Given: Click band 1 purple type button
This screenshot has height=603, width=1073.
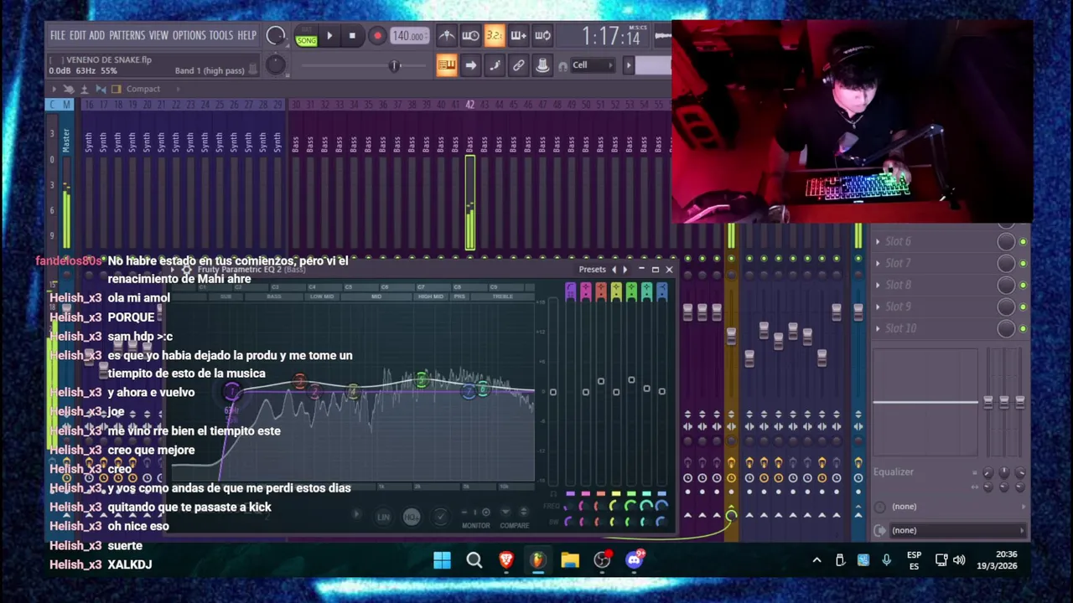Looking at the screenshot, I should 571,291.
